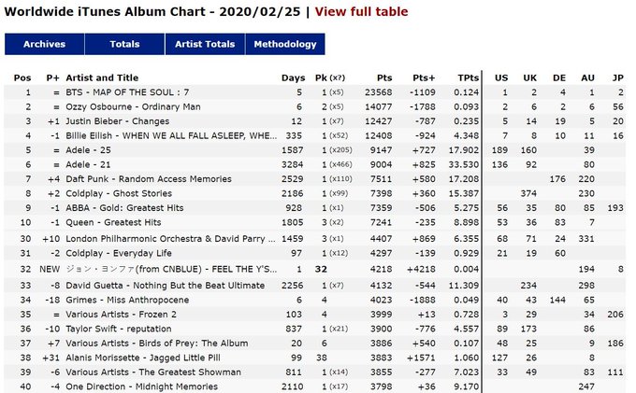
Task: Click the JP column header
Action: point(616,77)
